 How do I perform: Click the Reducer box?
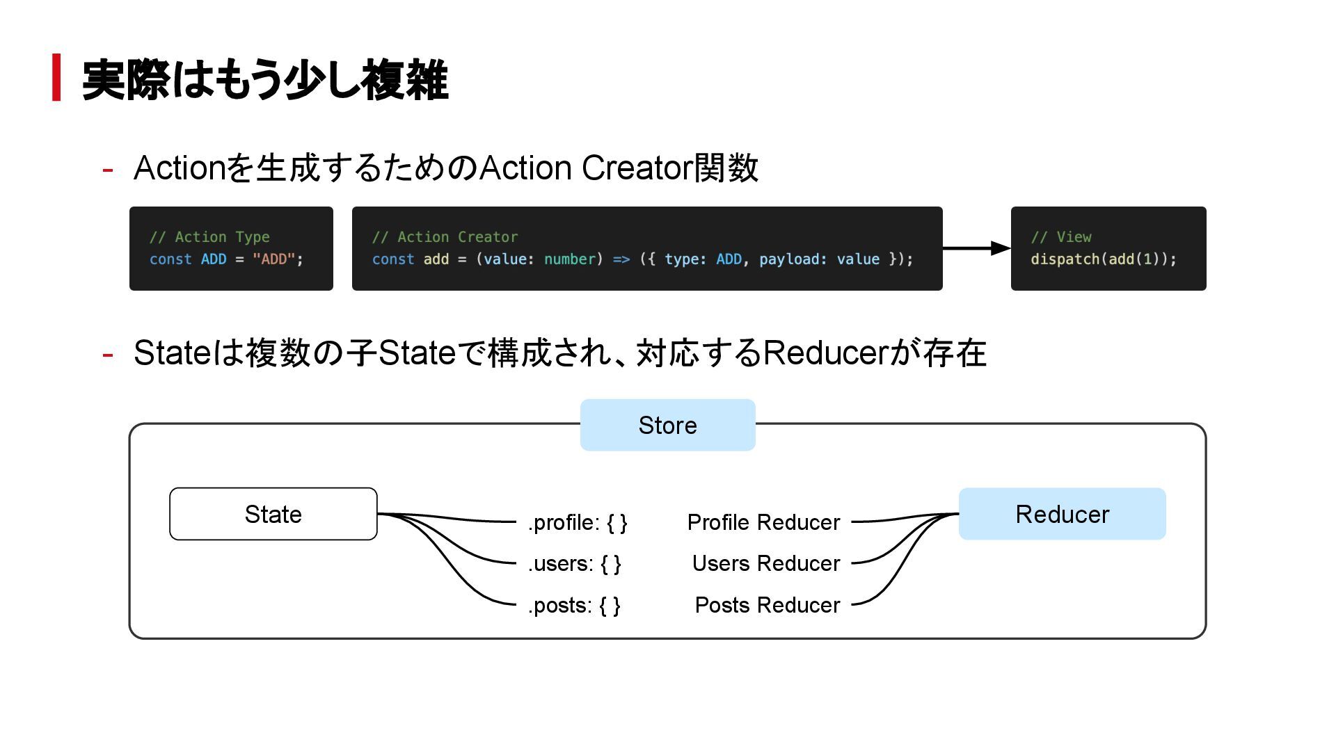point(1063,514)
